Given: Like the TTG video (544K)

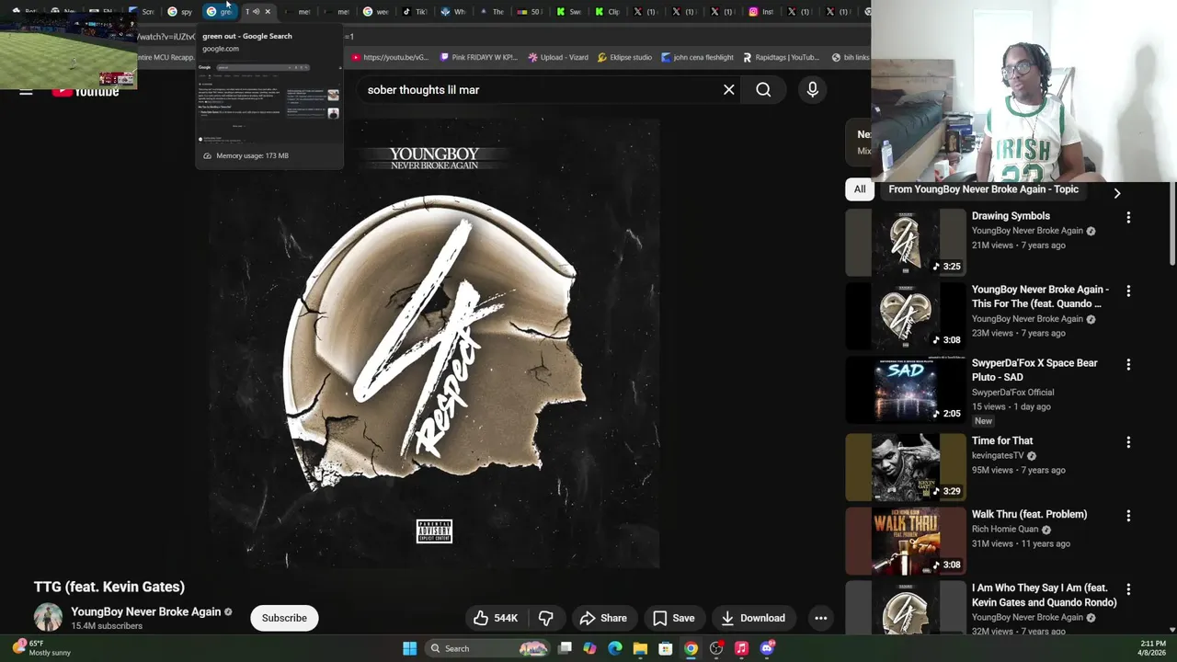Looking at the screenshot, I should pos(497,618).
